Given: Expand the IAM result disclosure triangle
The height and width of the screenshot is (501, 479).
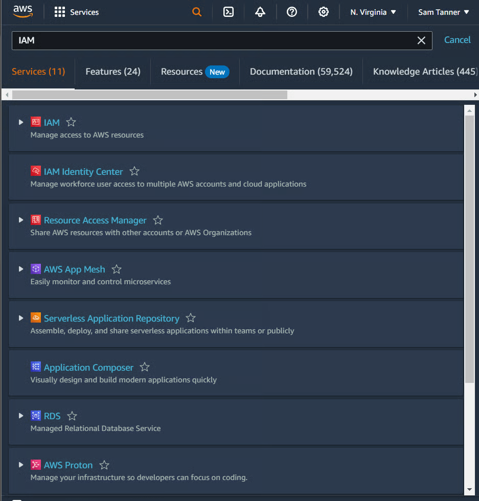Looking at the screenshot, I should 21,122.
